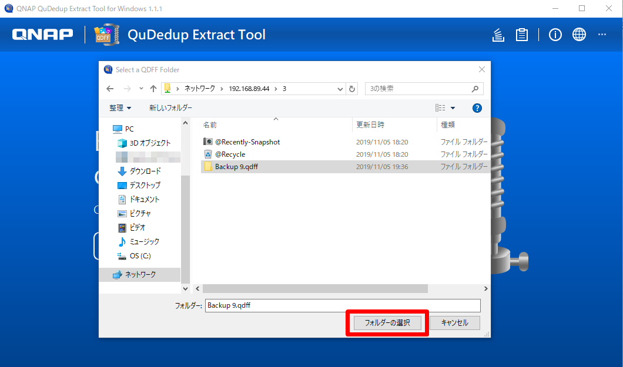Viewport: 623px width, 367px height.
Task: Click the file list horizontal scrollbar thumb
Action: coord(315,289)
